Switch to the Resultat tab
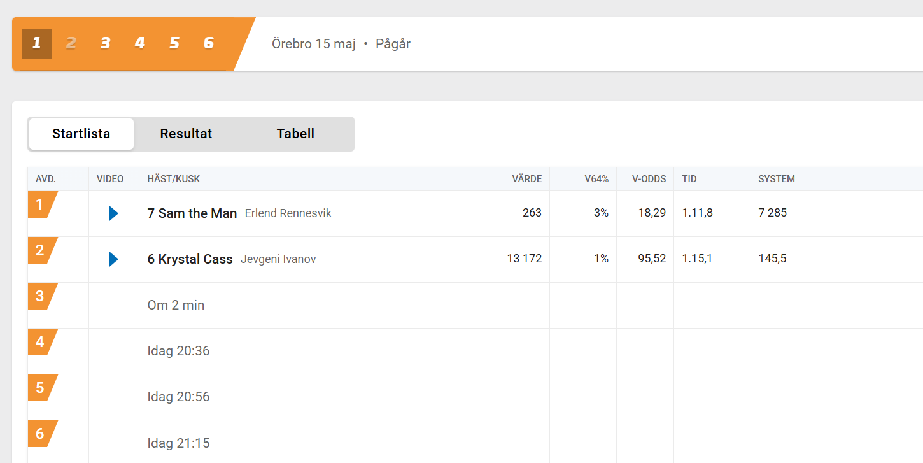 (186, 134)
